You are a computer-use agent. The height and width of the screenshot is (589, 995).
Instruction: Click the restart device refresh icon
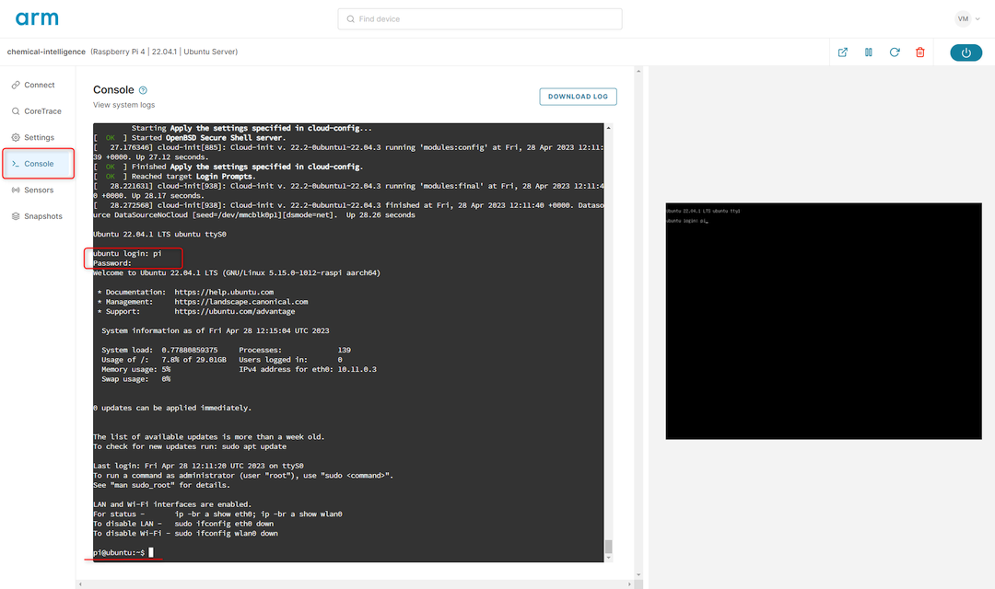(x=894, y=52)
